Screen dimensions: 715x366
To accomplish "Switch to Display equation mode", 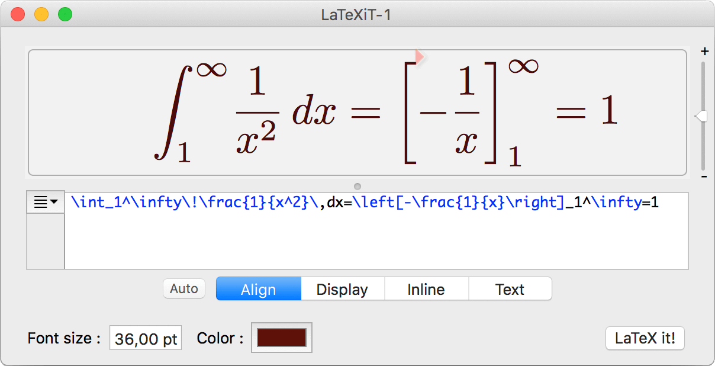I will click(x=342, y=289).
